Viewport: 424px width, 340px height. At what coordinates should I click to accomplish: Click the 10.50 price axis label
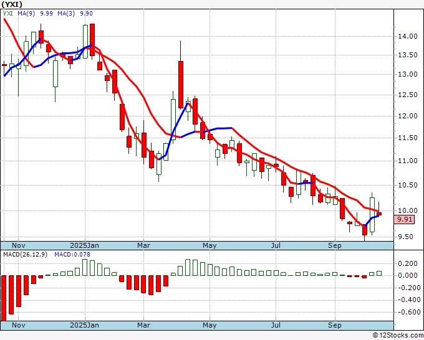point(408,185)
